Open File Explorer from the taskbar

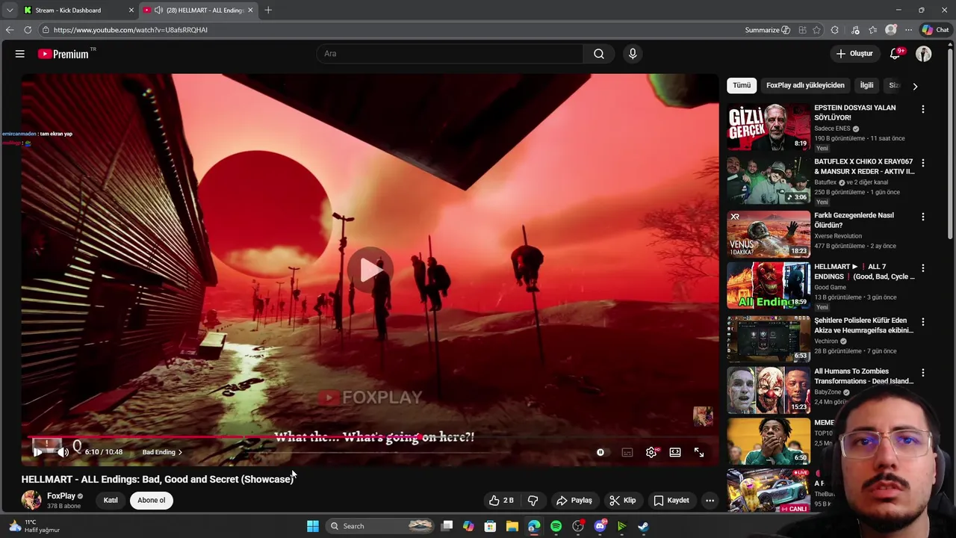tap(512, 526)
